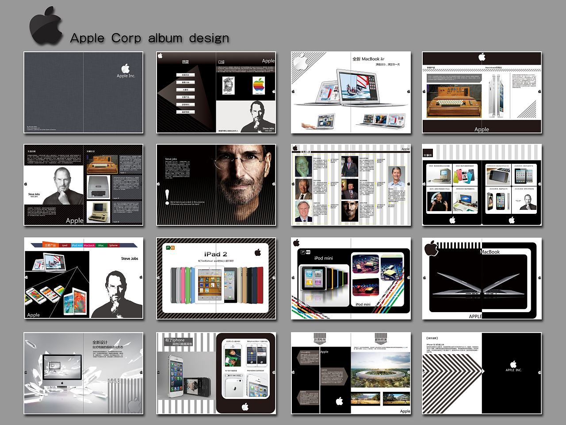Click the Apple logo below the iPhone screenshots

pos(245,406)
